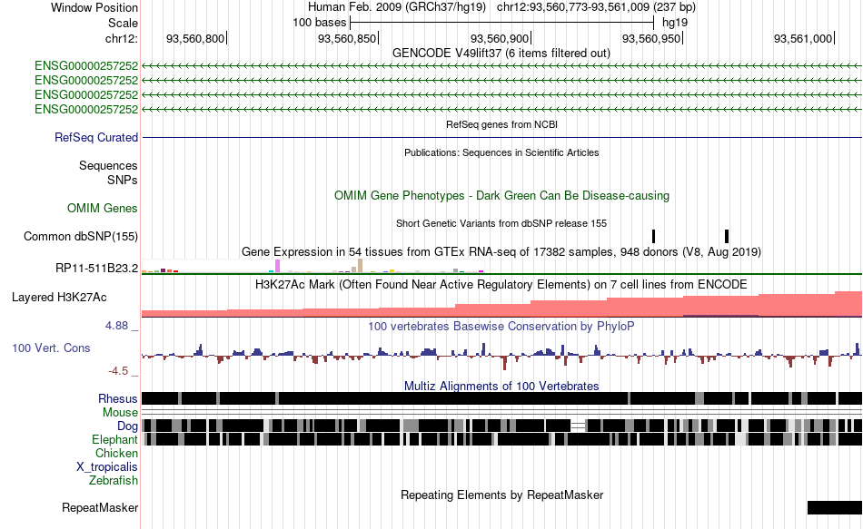Click the 100 bases scale label
The image size is (863, 529).
[x=319, y=23]
